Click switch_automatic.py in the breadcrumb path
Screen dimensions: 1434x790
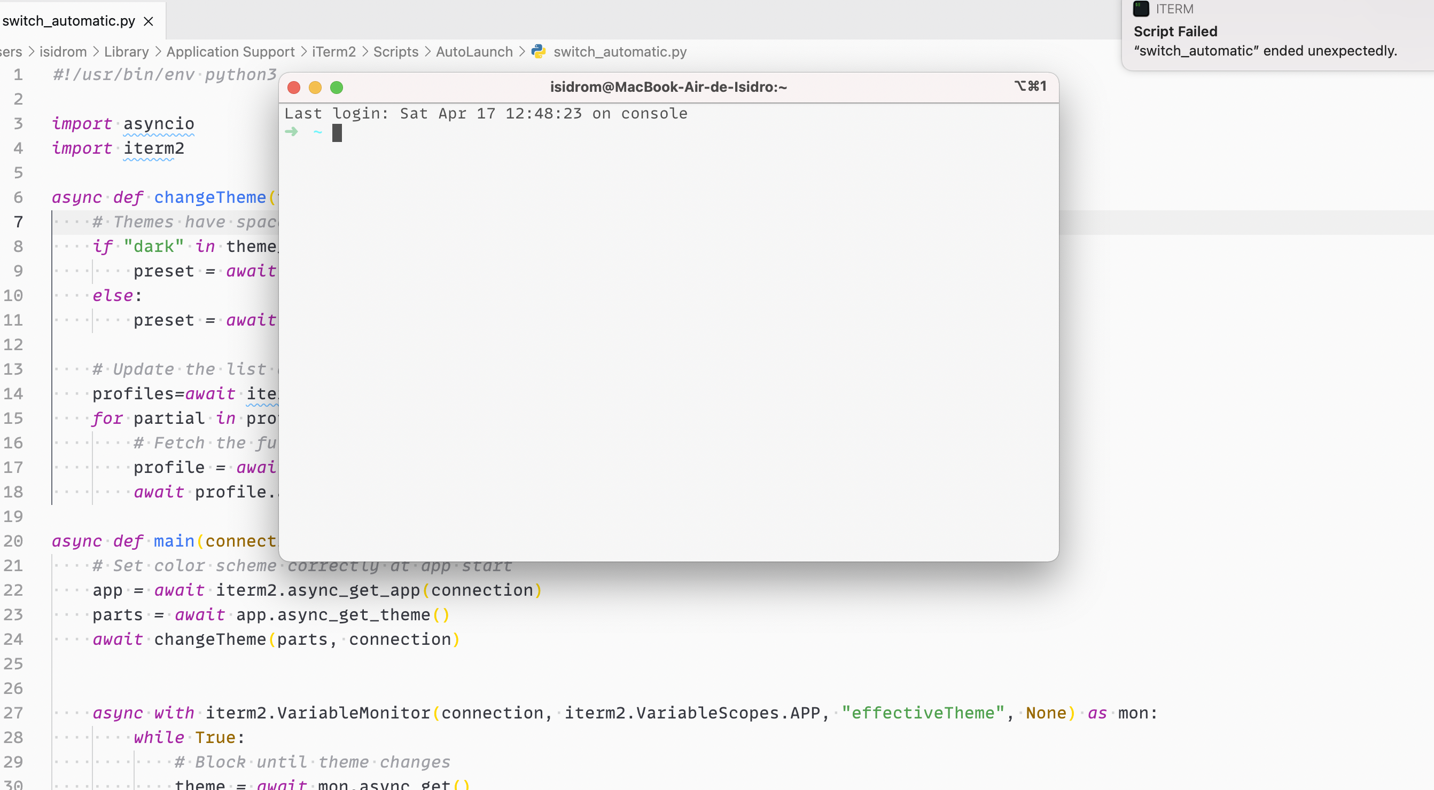click(x=620, y=52)
